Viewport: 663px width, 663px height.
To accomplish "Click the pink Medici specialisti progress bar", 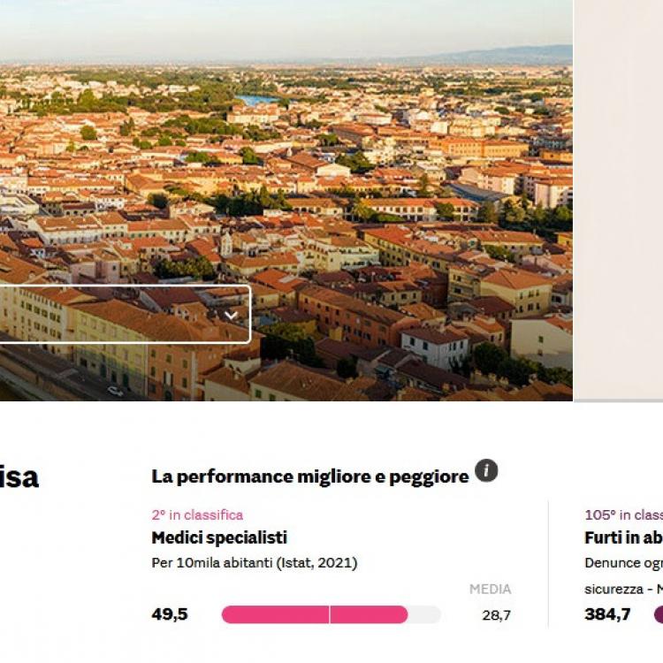I will pos(314,614).
